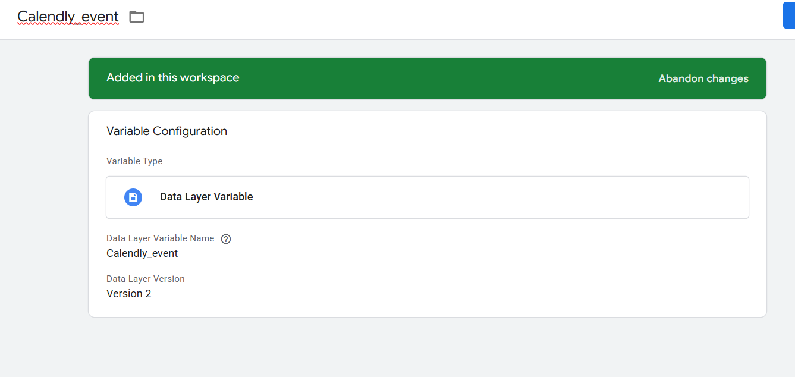Click the help icon next to Data Layer Variable Name
Viewport: 795px width, 377px height.
pos(226,239)
